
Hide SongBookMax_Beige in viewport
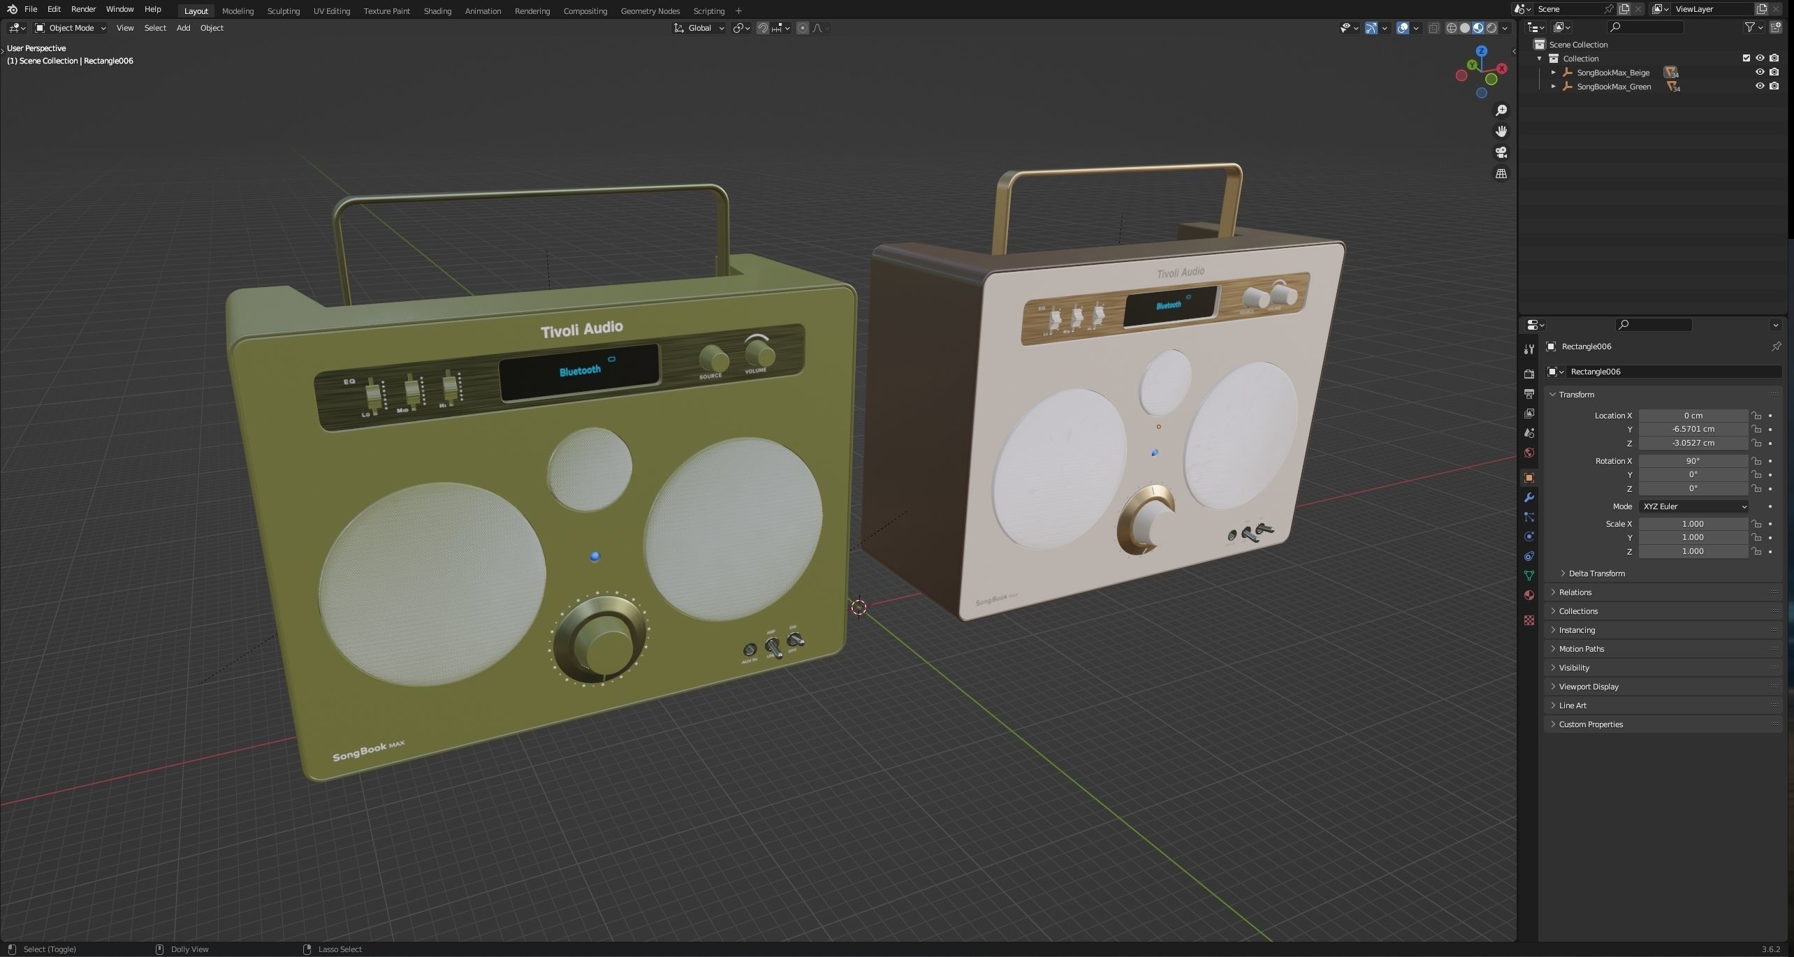1760,72
